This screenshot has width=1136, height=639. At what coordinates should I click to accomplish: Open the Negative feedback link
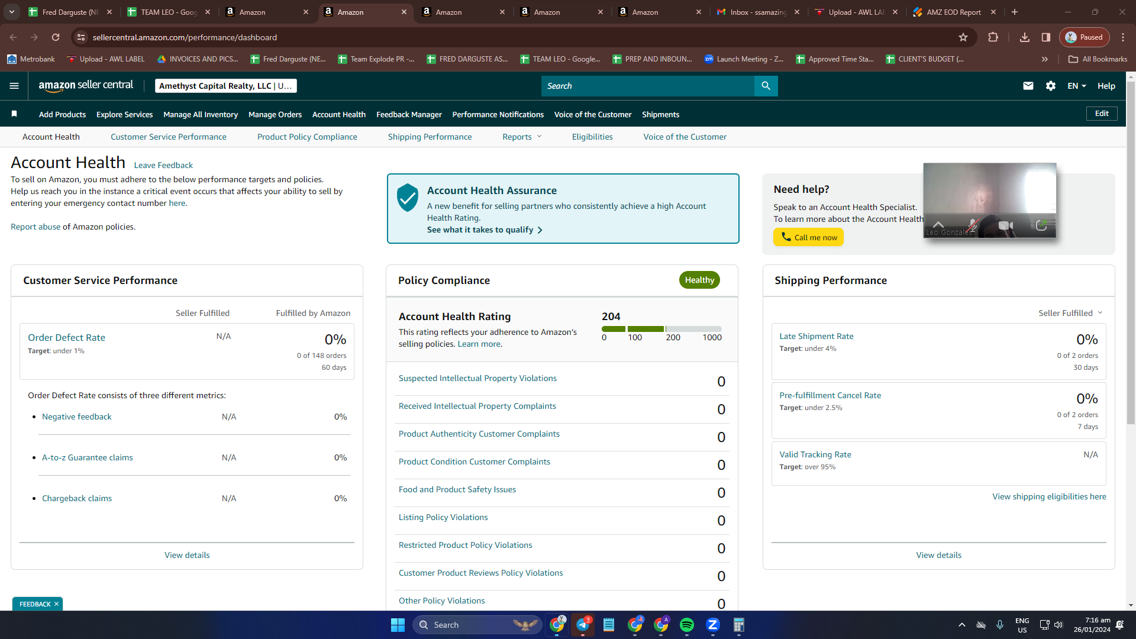pyautogui.click(x=77, y=417)
